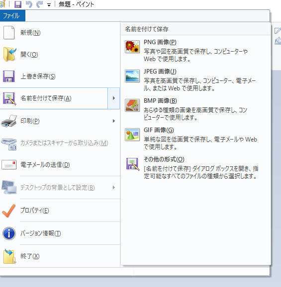The image size is (281, 287).
Task: Save as PNG 画像(P) label
Action: 160,42
